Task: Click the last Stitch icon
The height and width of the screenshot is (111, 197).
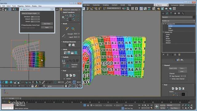Action: click(x=76, y=53)
